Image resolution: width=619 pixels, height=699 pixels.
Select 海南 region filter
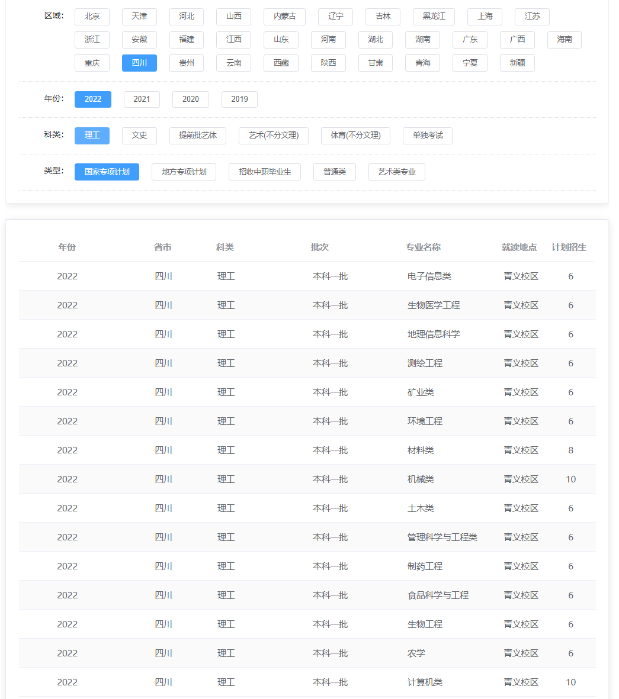(x=564, y=40)
